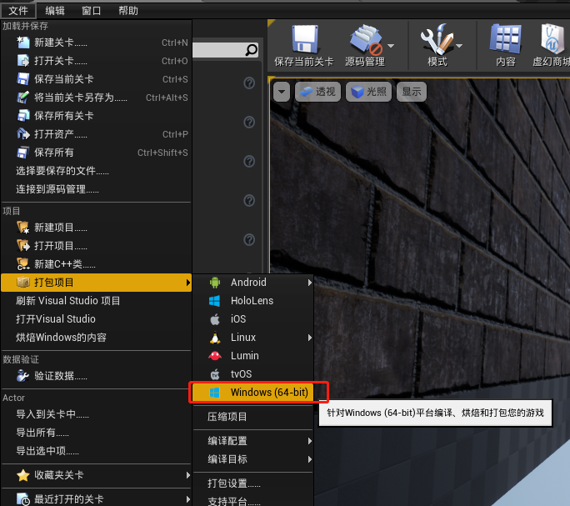
Task: Click the 保存当前关卡 floppy icon in File menu
Action: (x=23, y=79)
